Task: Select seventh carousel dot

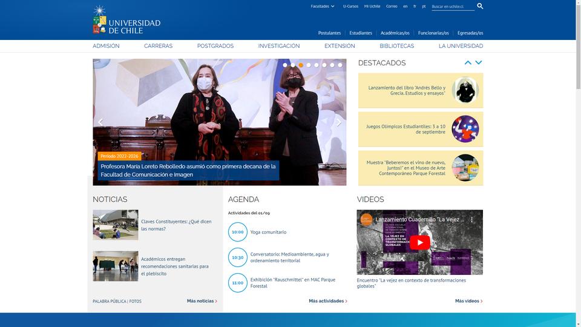Action: 332,65
